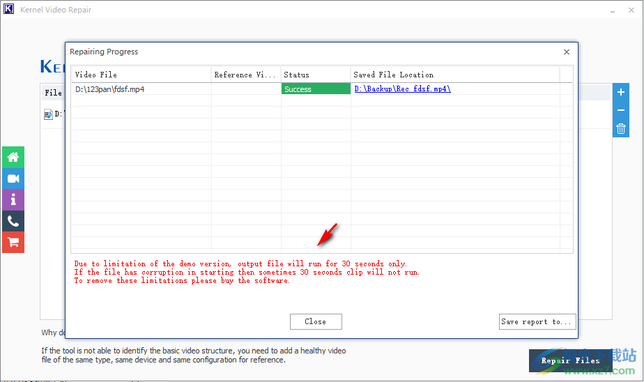Click the purple info sidebar icon

pos(13,200)
